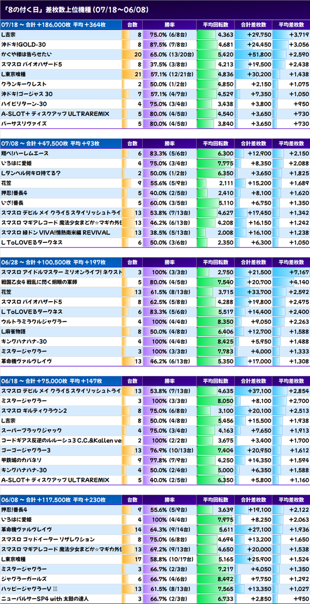Click the +37,100 total difference cell
The height and width of the screenshot is (604, 310).
tap(253, 390)
